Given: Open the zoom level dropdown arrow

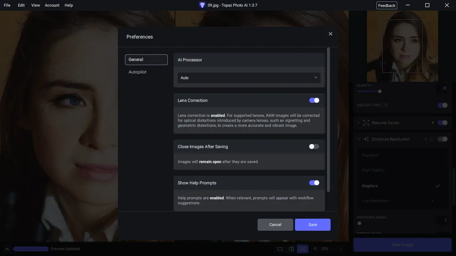Looking at the screenshot, I should pyautogui.click(x=341, y=249).
